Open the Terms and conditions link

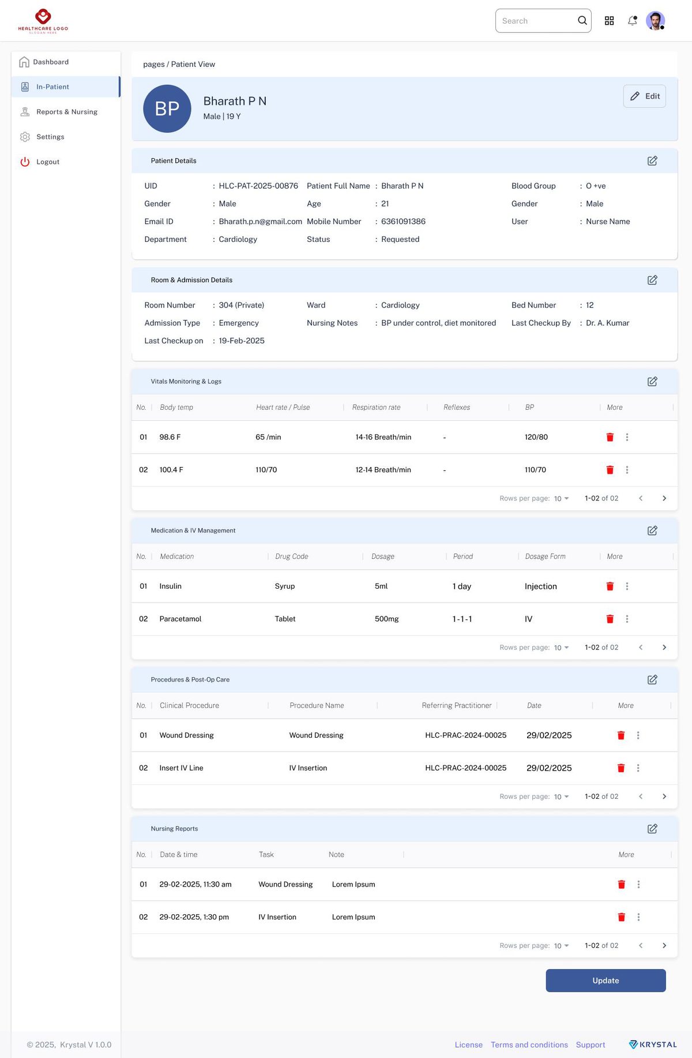pyautogui.click(x=529, y=1045)
